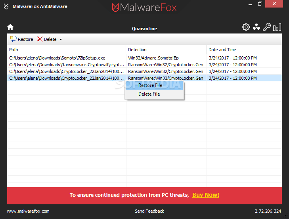Close the MalwareFox window
This screenshot has width=289, height=219.
[x=274, y=4]
